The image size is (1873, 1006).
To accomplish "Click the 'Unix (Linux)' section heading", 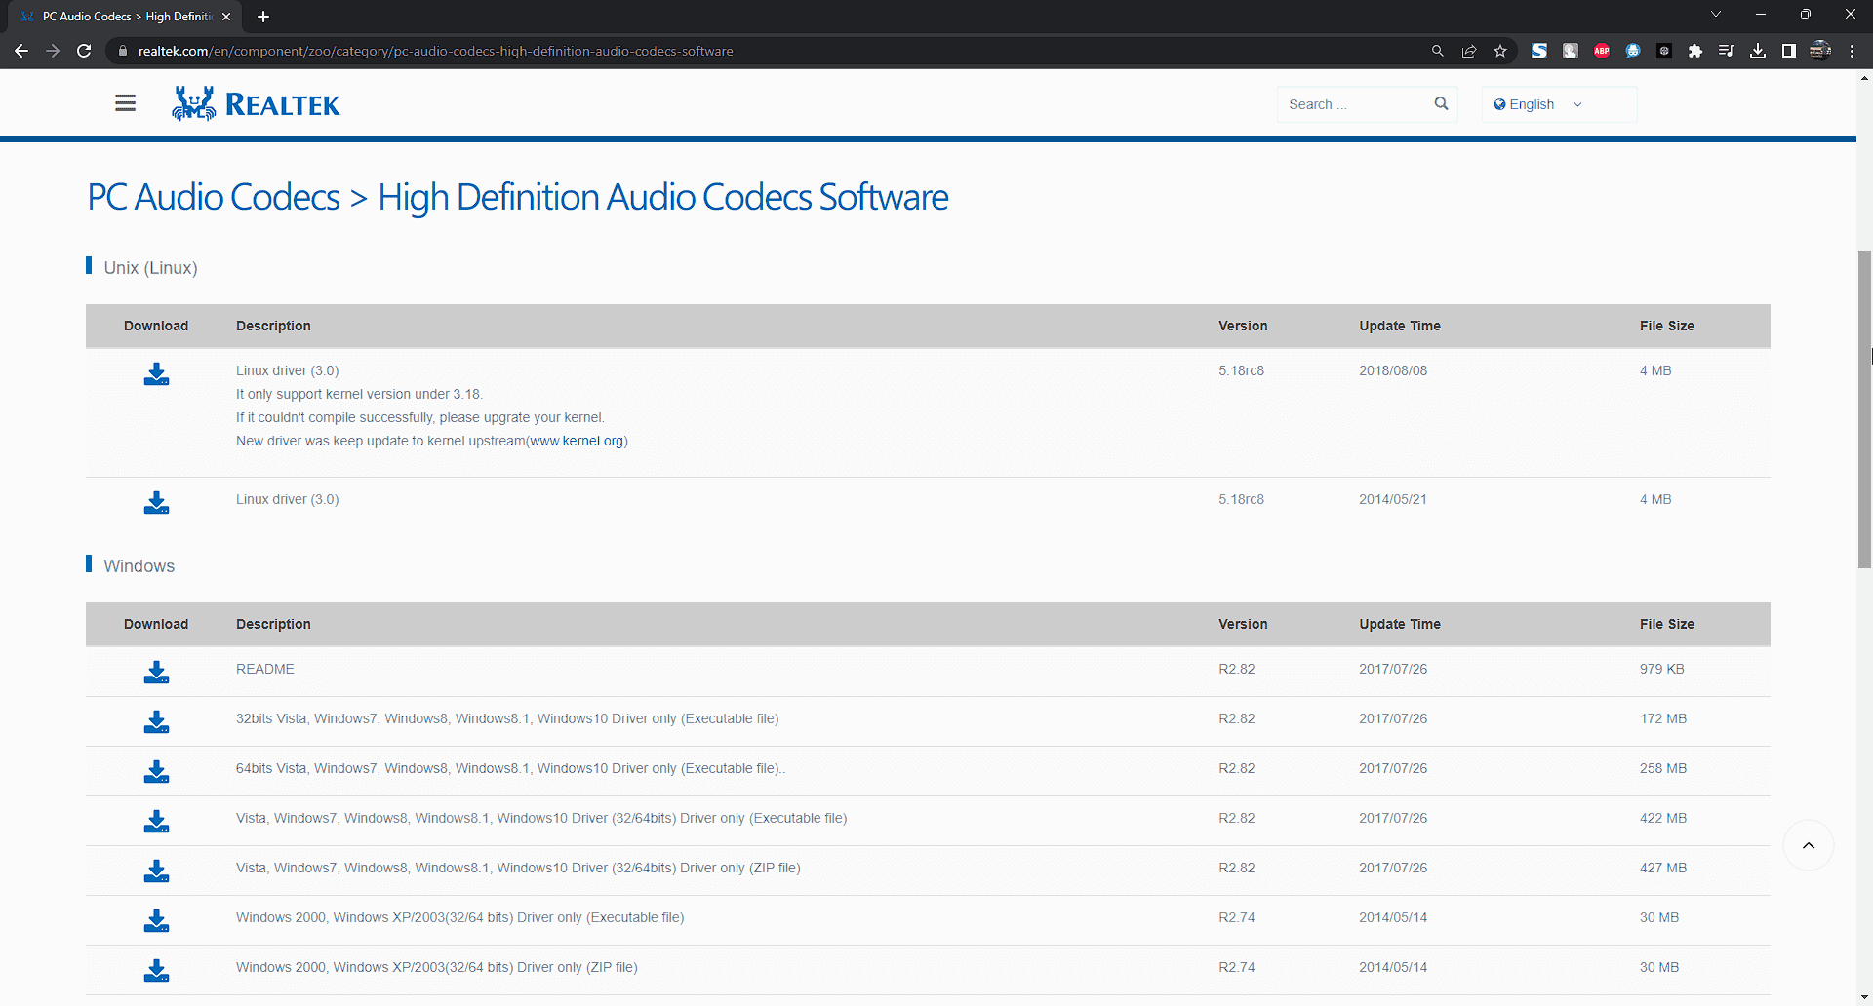I will (151, 268).
